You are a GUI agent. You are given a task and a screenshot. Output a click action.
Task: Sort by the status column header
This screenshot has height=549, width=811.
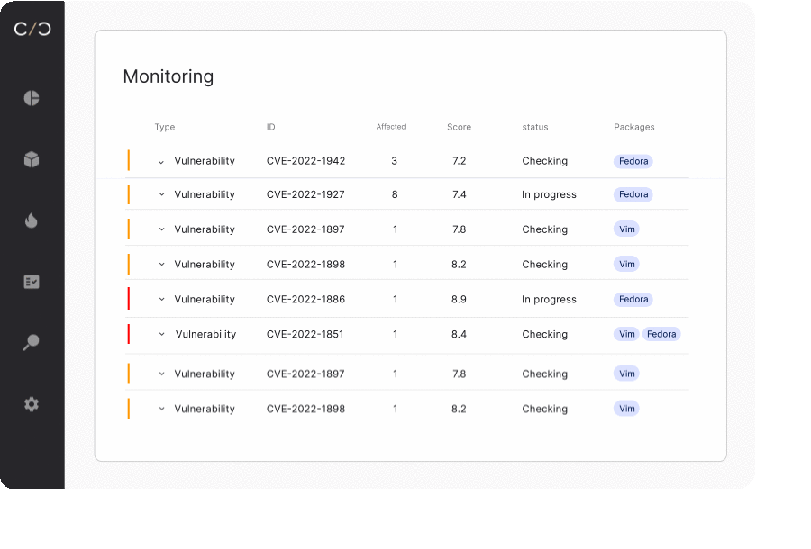point(534,127)
